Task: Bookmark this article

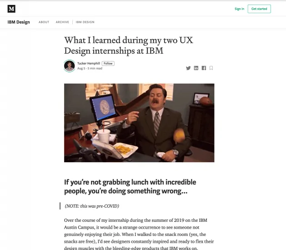Action: [211, 68]
